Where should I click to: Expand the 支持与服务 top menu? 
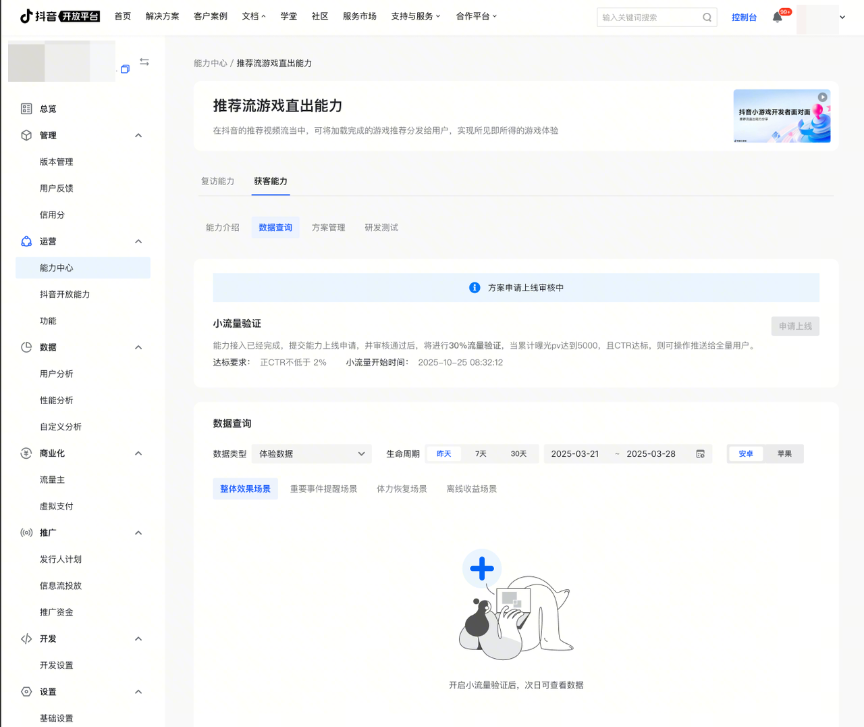coord(415,16)
